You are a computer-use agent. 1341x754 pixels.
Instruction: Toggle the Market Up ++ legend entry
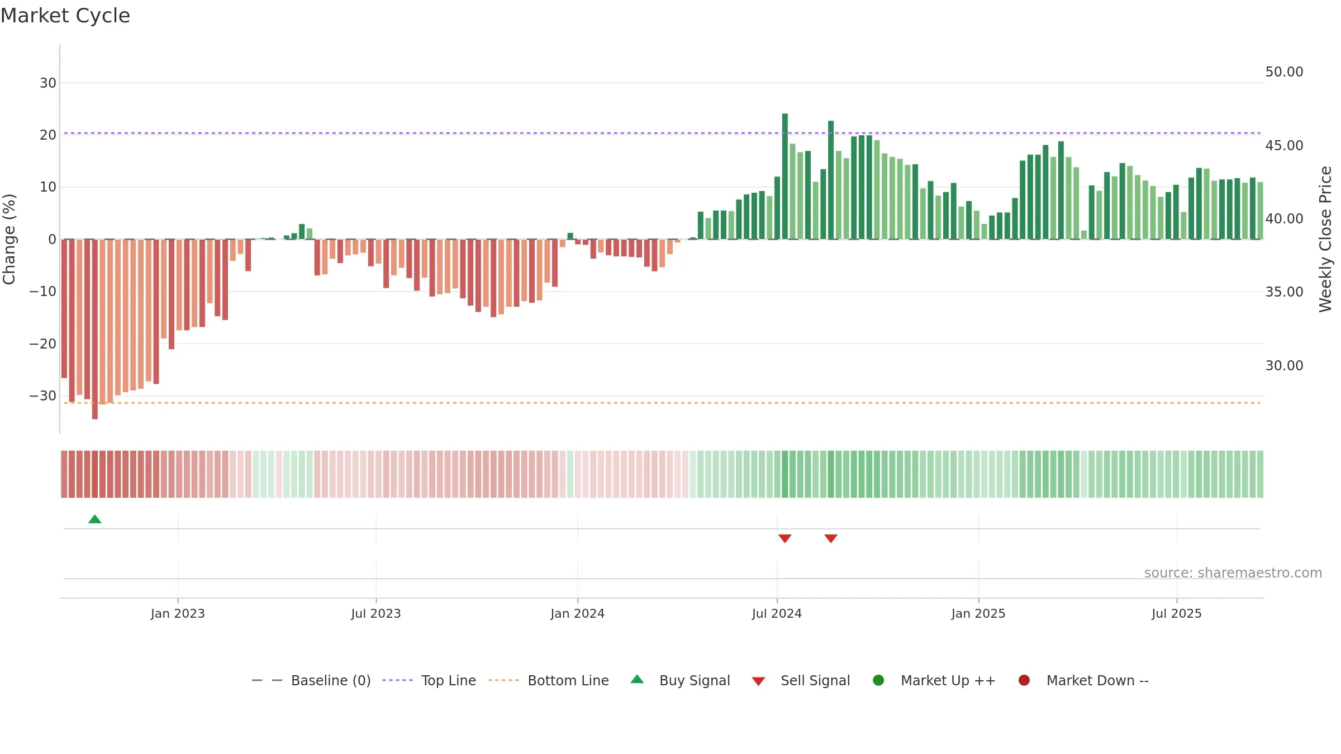[x=934, y=680]
